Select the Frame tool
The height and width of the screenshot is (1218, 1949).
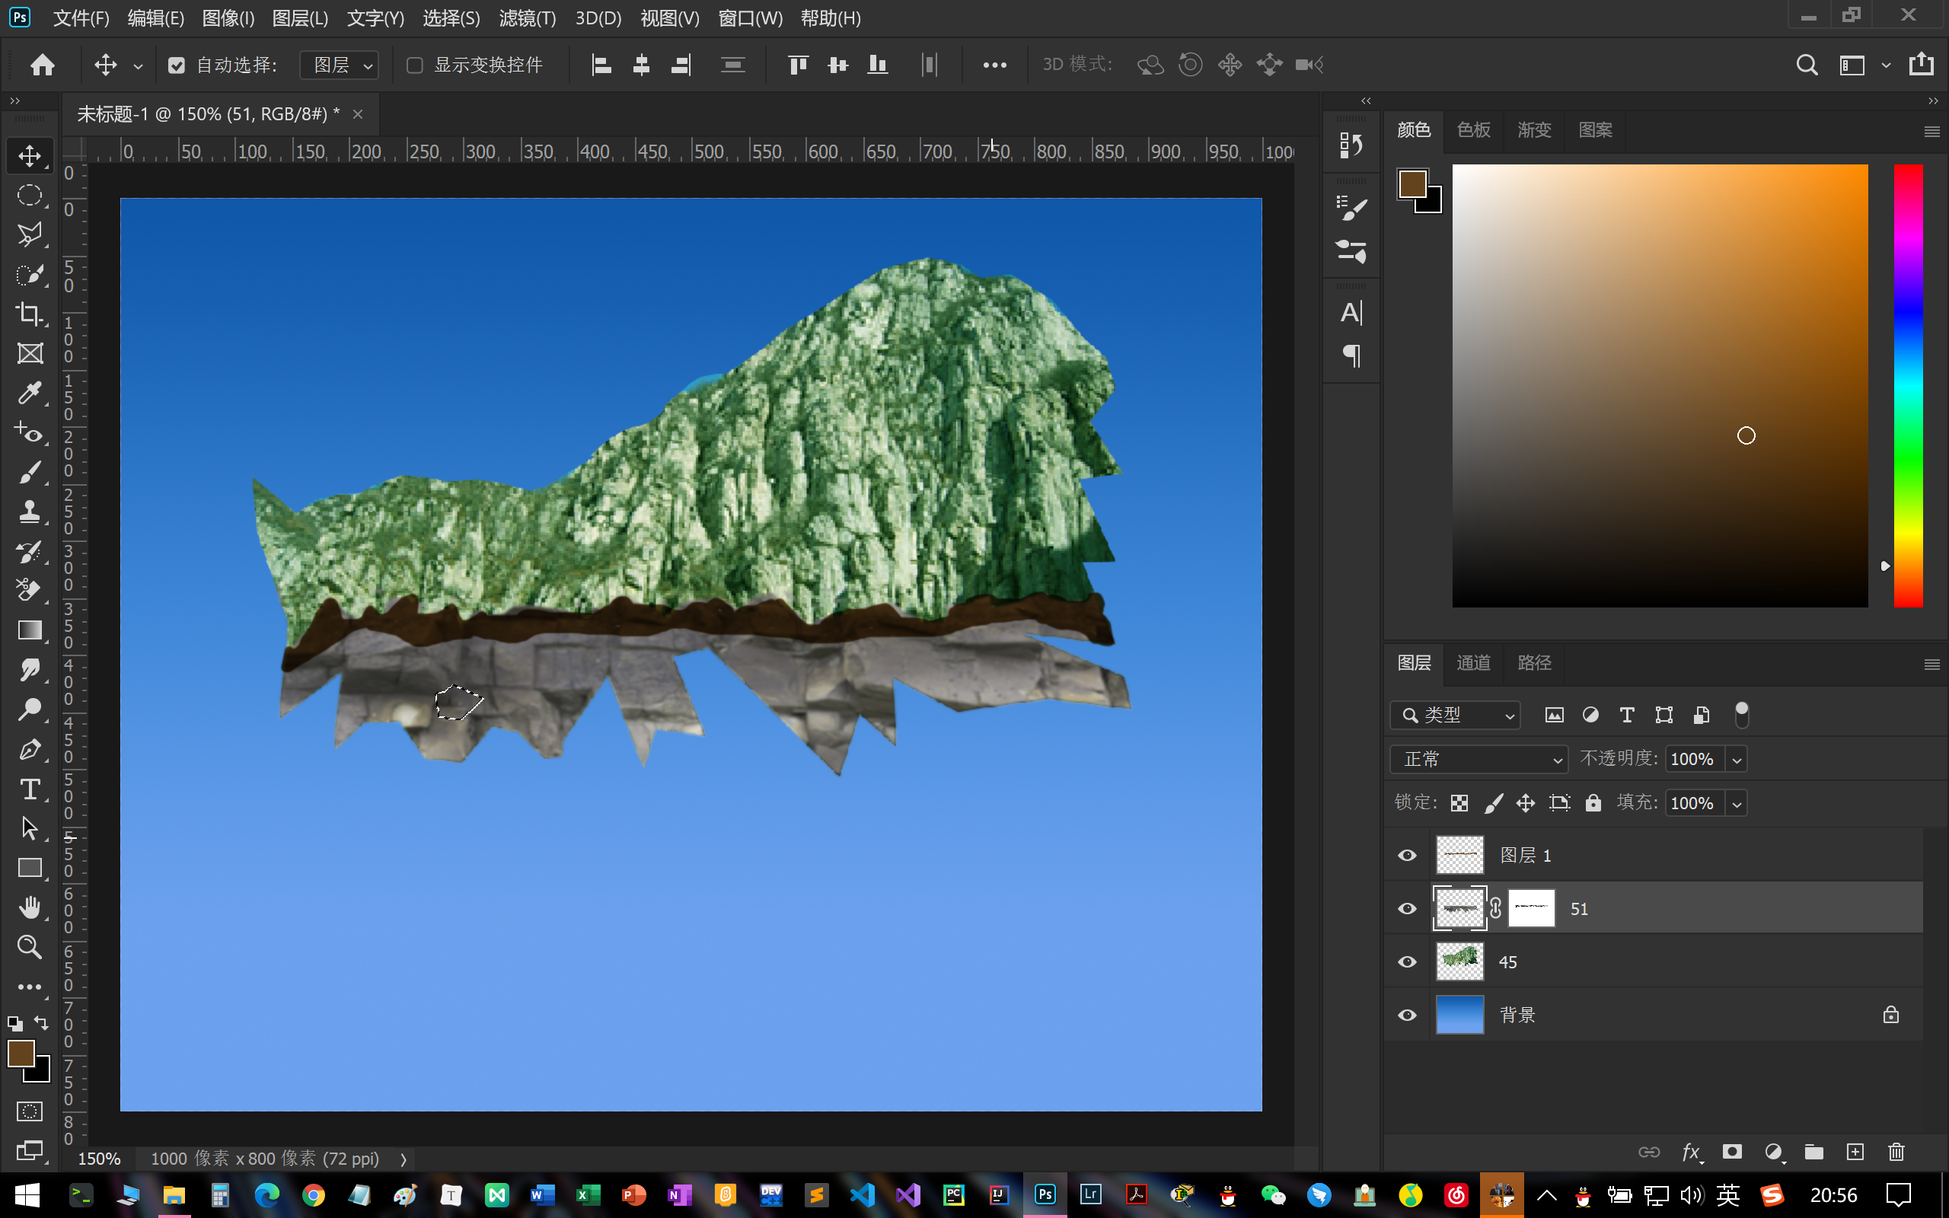tap(30, 354)
